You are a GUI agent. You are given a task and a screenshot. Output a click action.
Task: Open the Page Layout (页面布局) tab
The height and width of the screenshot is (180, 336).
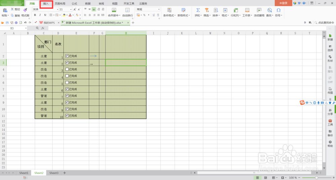60,4
